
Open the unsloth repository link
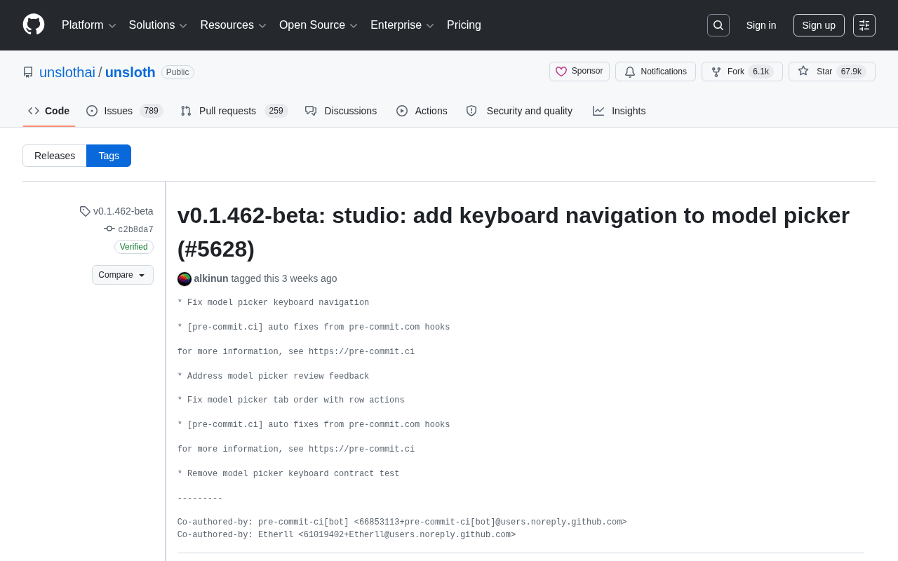[130, 72]
